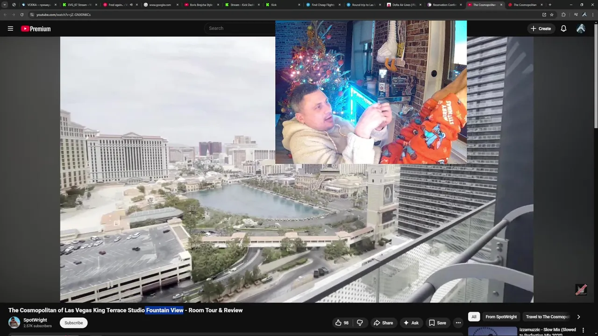Open SpotWright channel avatar
Image resolution: width=598 pixels, height=336 pixels.
pos(14,322)
